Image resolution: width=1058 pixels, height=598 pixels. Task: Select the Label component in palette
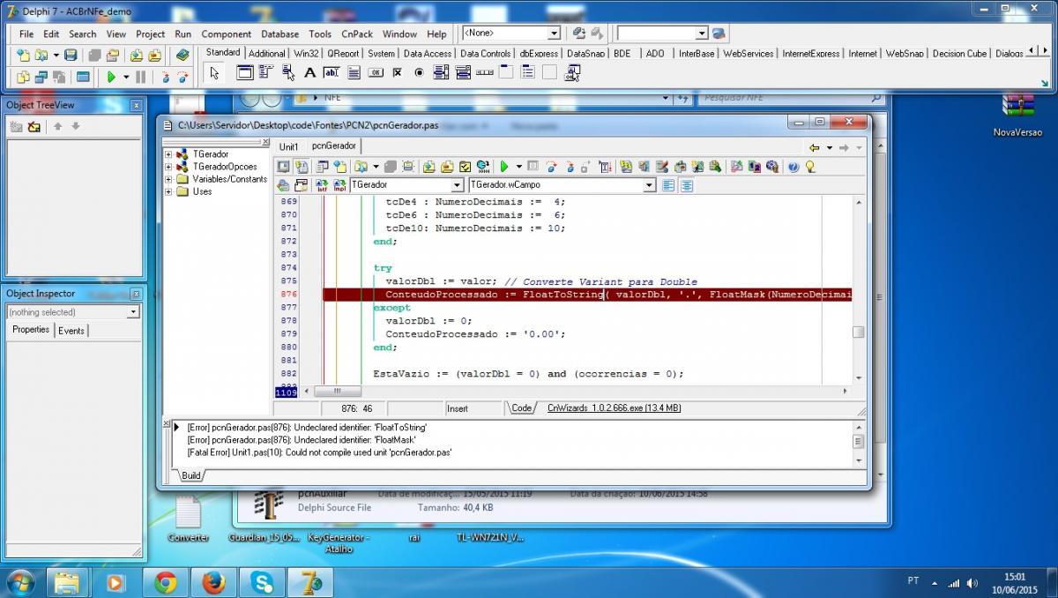point(309,73)
